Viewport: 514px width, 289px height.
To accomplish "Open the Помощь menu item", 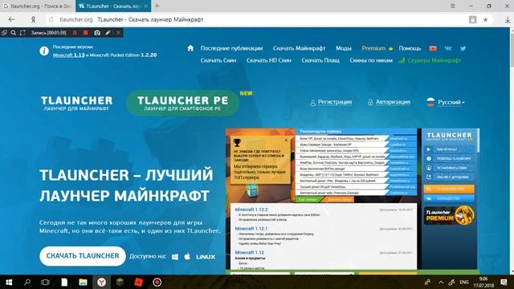I will (x=410, y=48).
